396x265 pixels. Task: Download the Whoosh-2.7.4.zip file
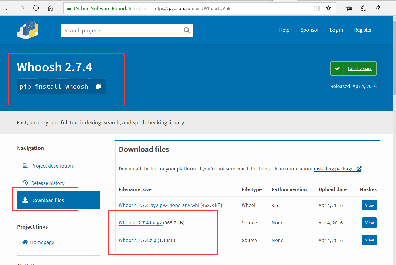click(138, 240)
